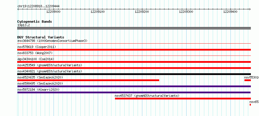Open variant dgv3430n100 (Coe2014) label
The height and width of the screenshot is (116, 259).
36,59
